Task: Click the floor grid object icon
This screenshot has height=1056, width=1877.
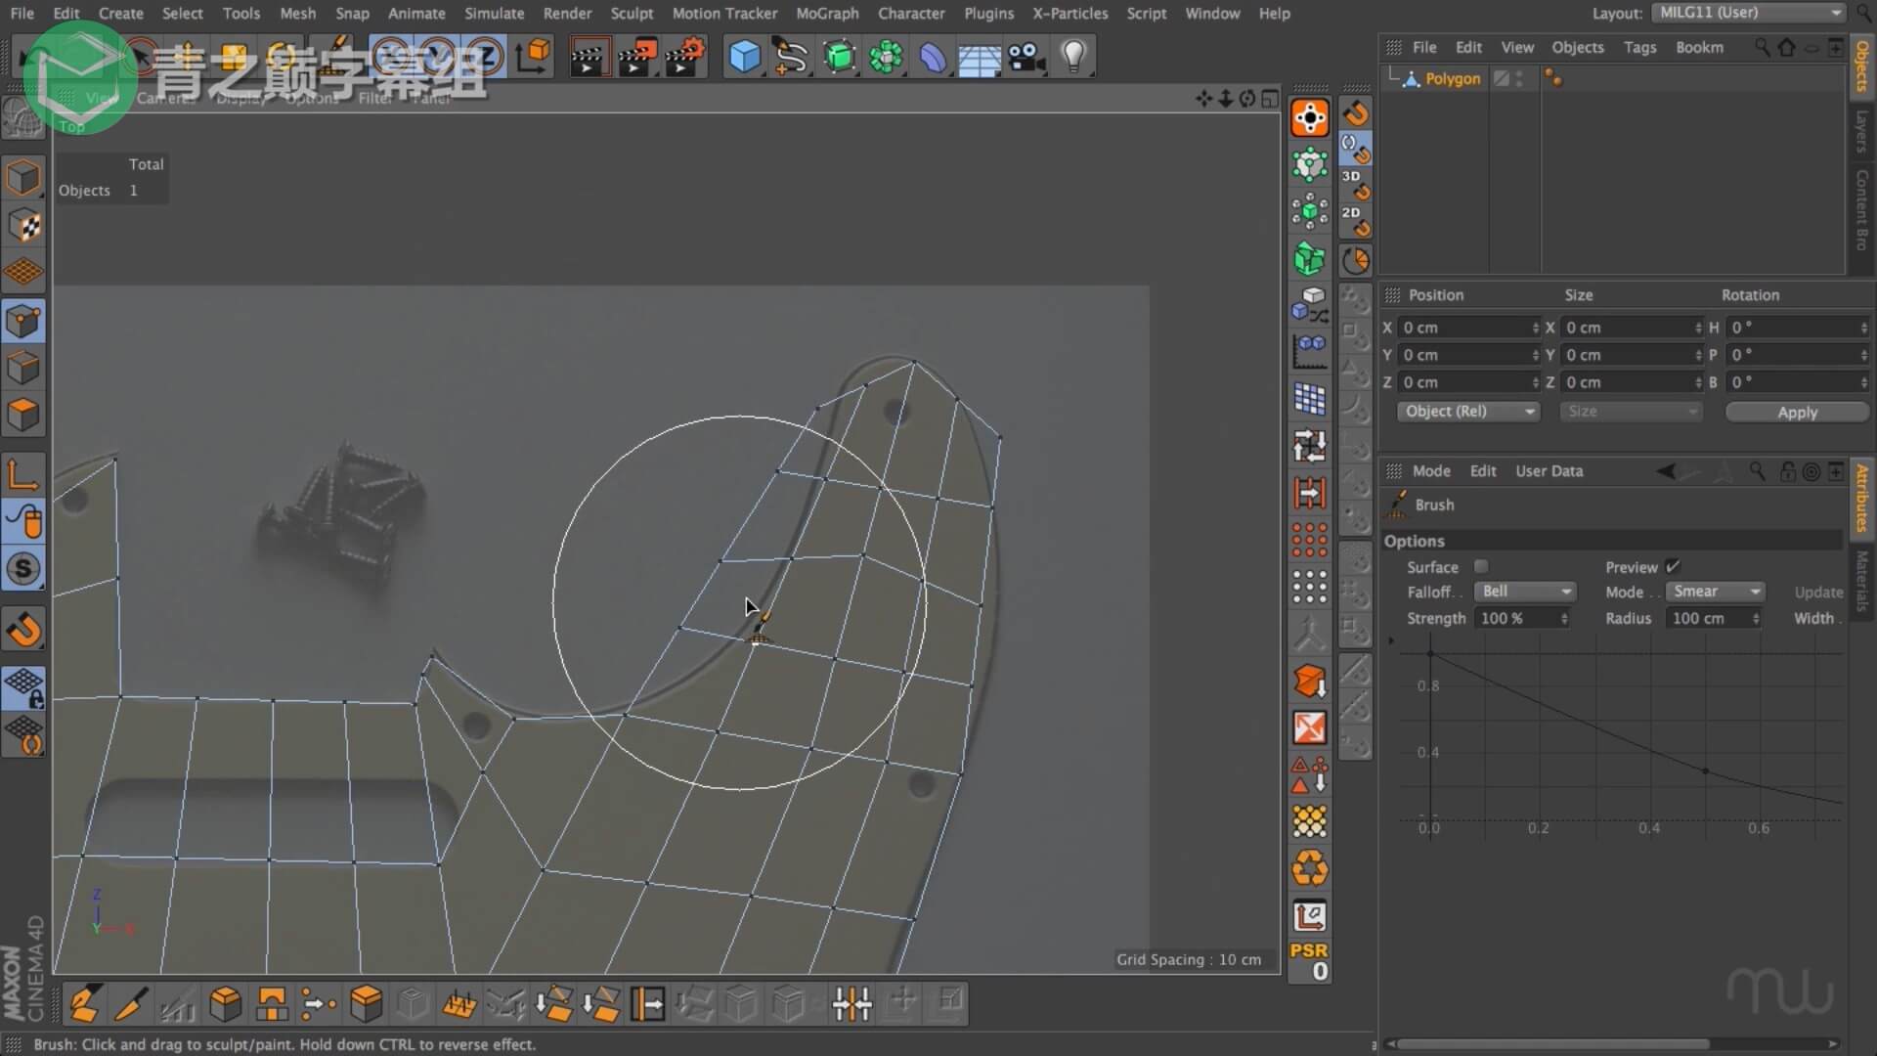Action: 979,59
